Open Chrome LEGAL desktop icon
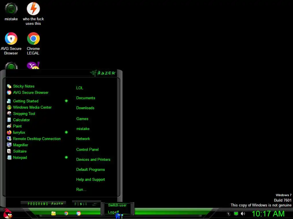This screenshot has height=219, width=293. [33, 44]
